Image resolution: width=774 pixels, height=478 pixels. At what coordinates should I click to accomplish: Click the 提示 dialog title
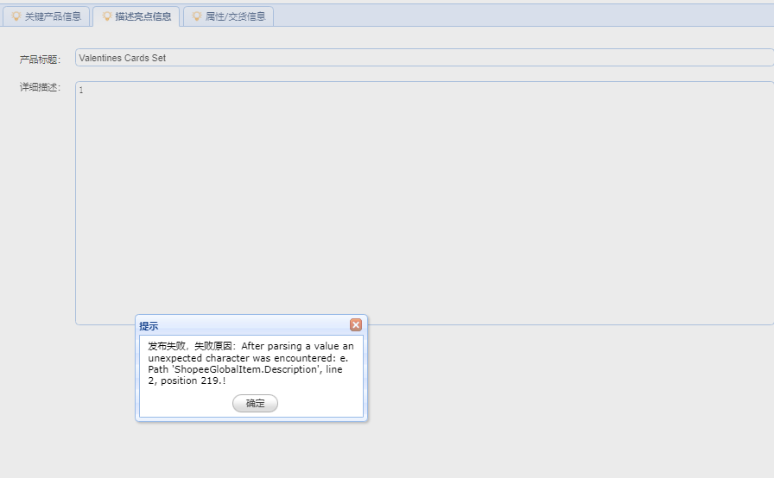click(149, 326)
